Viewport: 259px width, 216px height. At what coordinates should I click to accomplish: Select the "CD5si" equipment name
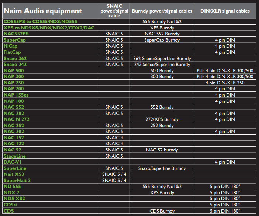click(11, 205)
